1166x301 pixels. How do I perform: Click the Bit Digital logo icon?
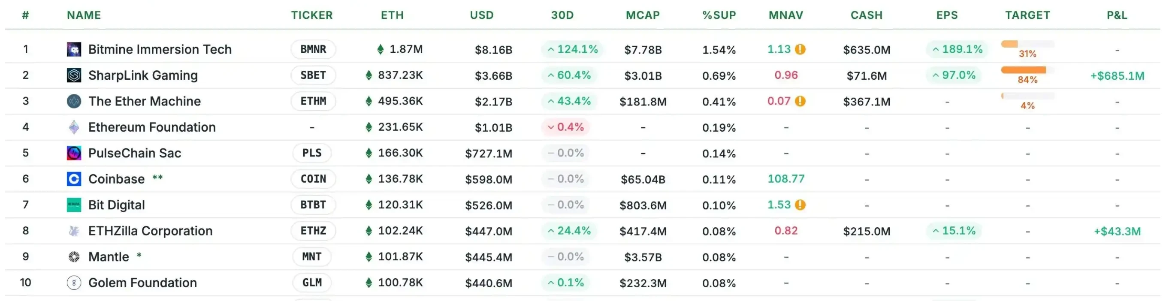(x=74, y=205)
